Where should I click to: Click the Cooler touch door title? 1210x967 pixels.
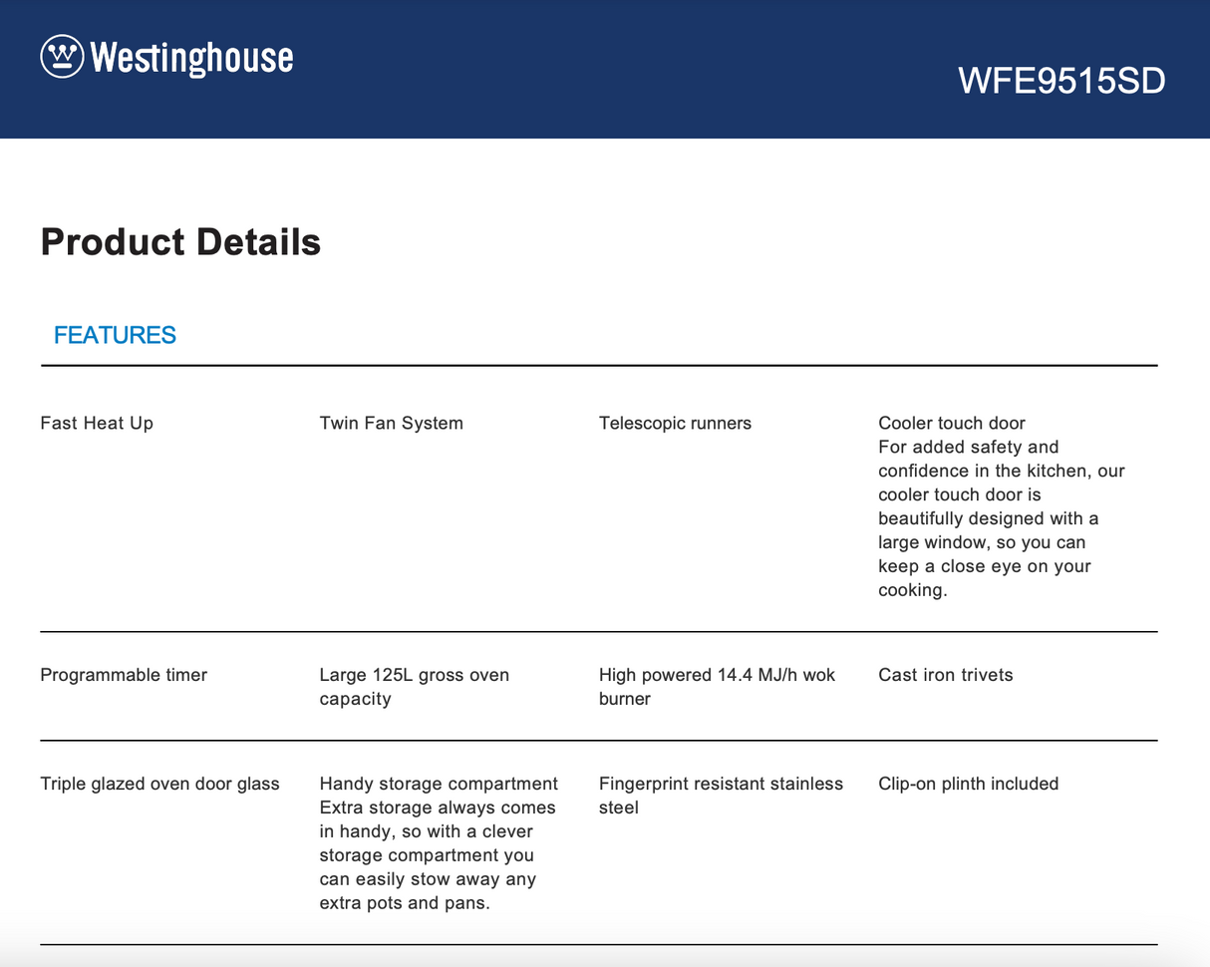click(952, 423)
